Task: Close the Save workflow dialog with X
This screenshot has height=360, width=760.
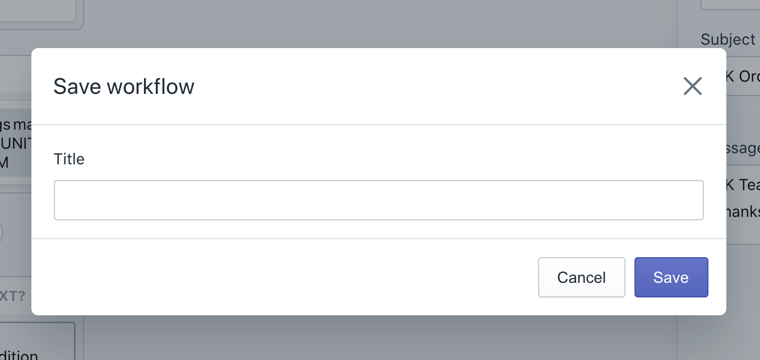Action: coord(693,86)
